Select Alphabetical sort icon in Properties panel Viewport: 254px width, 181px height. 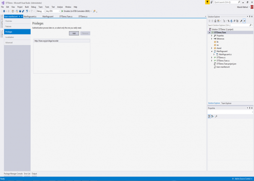tap(213, 116)
